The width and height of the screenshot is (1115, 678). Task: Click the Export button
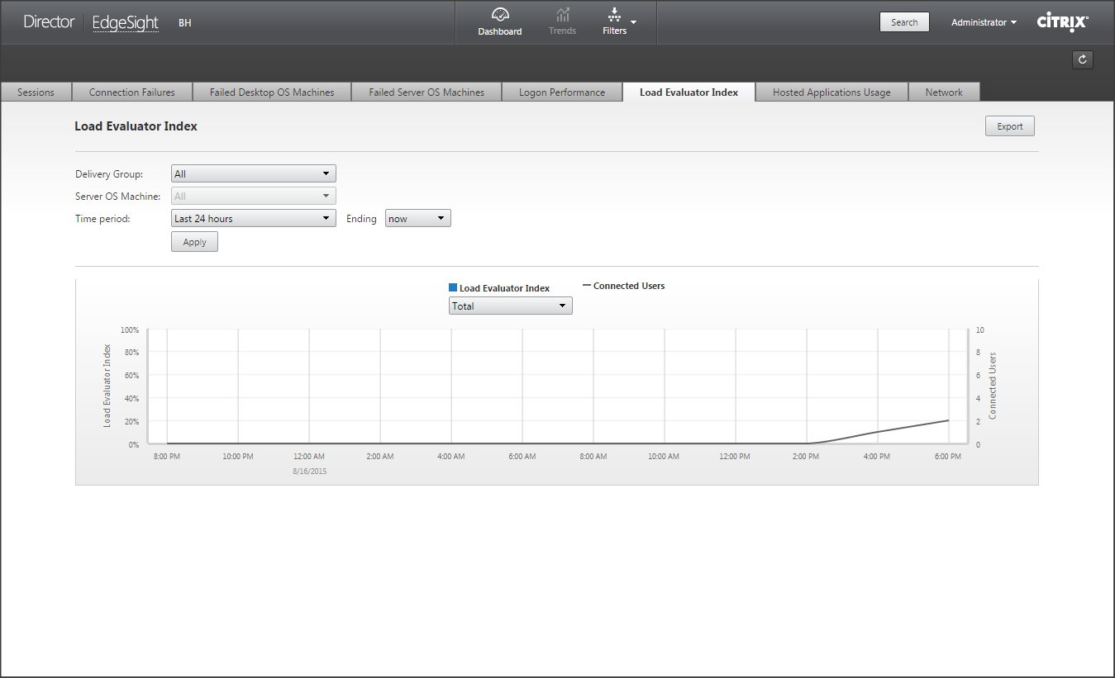1009,126
